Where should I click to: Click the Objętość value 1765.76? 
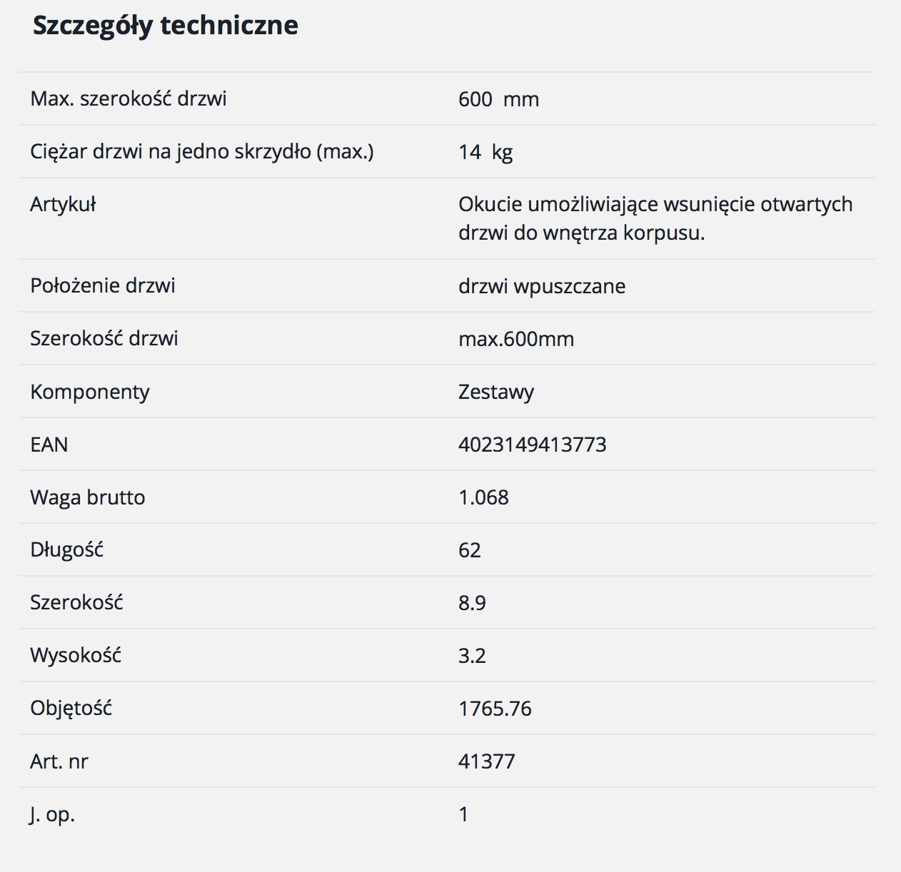(495, 709)
